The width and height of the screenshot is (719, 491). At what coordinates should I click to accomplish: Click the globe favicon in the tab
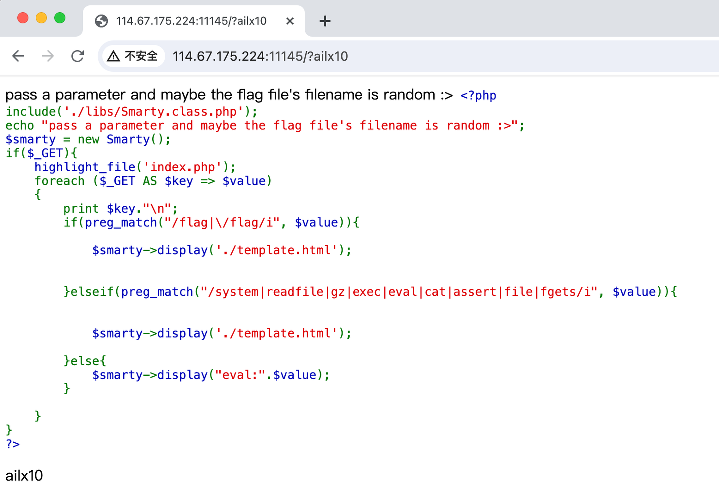point(102,21)
